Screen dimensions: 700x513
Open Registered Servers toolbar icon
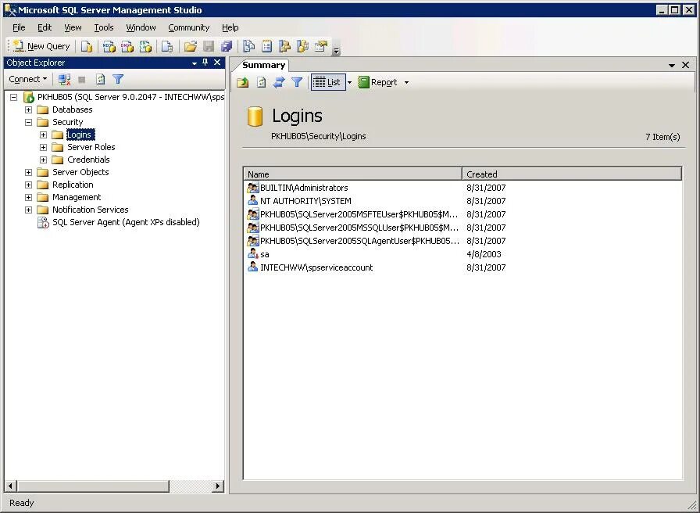click(x=248, y=46)
